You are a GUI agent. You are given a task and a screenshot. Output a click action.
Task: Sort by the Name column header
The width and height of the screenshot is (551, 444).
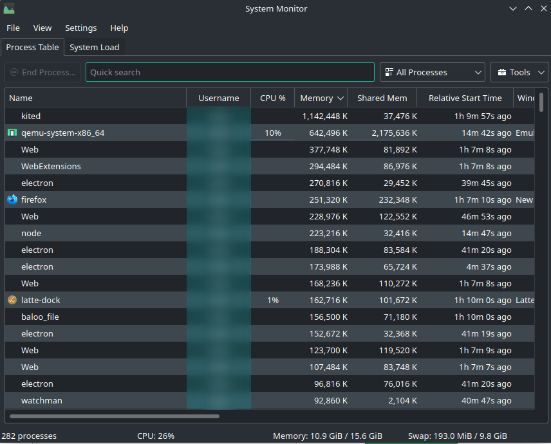coord(95,98)
